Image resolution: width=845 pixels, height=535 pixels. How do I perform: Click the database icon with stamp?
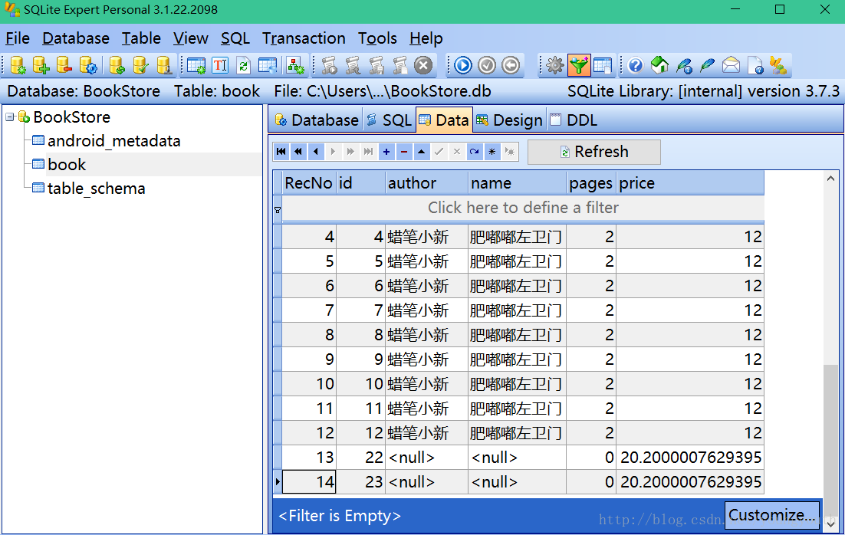click(x=164, y=66)
